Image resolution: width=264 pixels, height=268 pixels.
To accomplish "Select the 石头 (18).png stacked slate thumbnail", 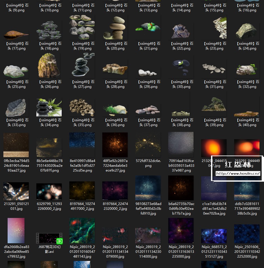I will (49, 30).
